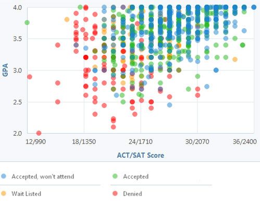Click the 24/1710 x-axis label
Viewport: 260px width, 202px height.
tap(141, 141)
